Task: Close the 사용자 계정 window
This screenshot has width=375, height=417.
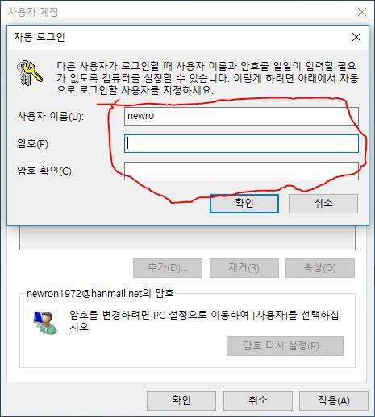Action: click(x=362, y=12)
